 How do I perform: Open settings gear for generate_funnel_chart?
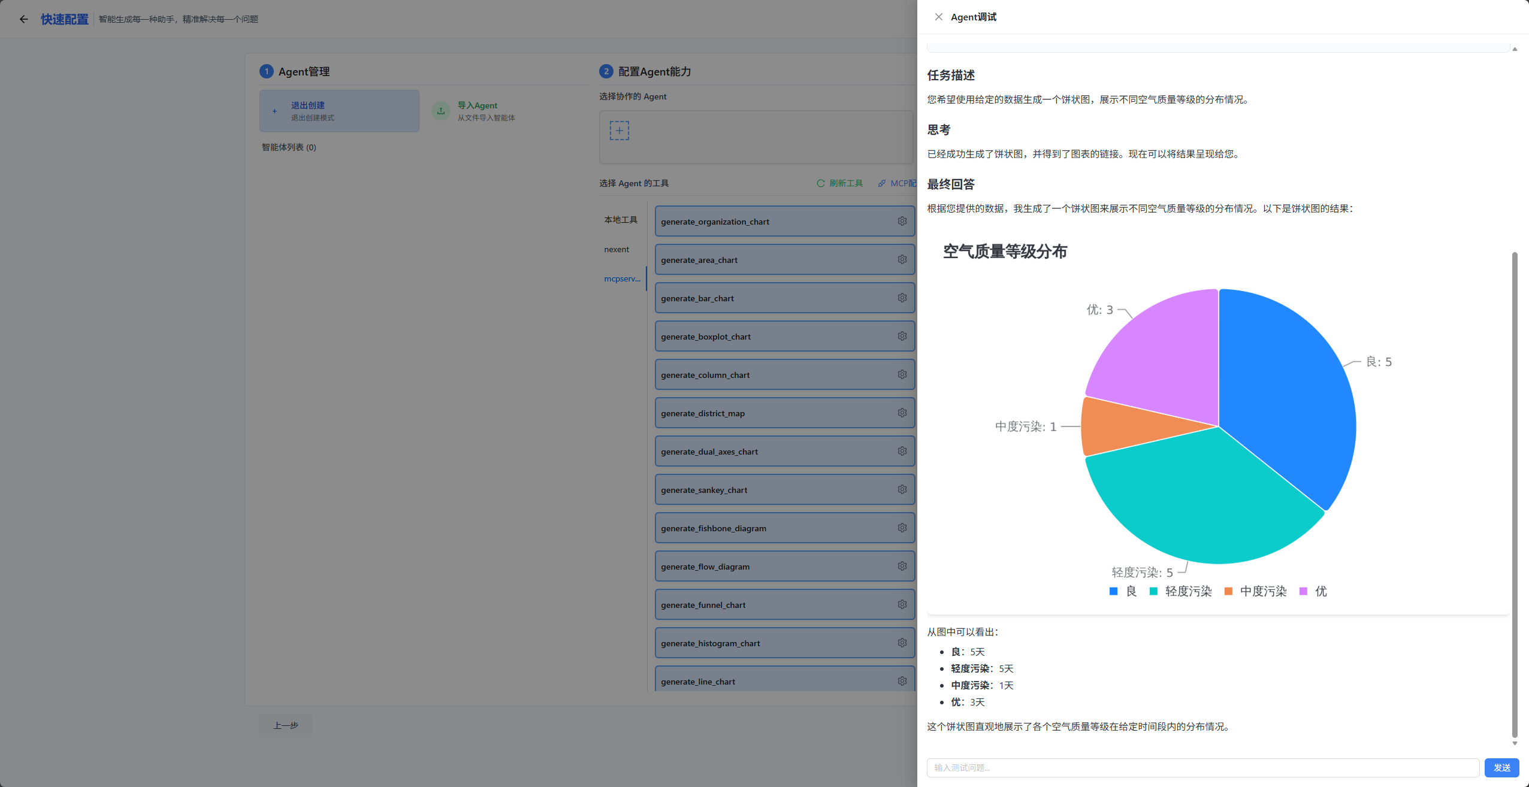902,604
